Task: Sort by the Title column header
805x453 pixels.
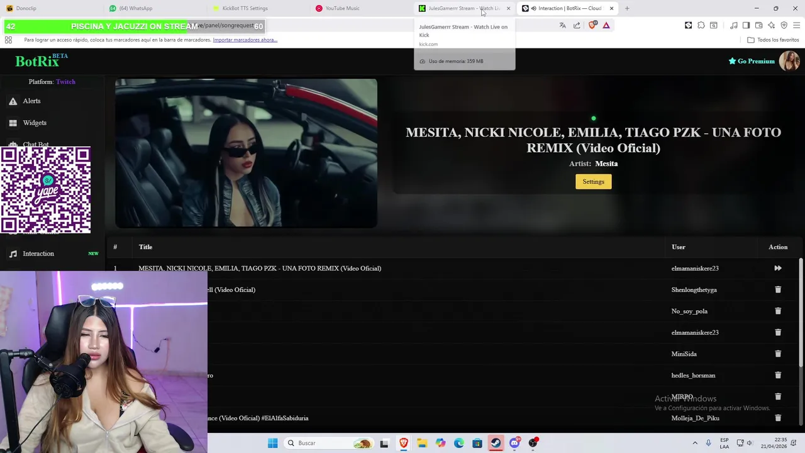Action: tap(145, 247)
